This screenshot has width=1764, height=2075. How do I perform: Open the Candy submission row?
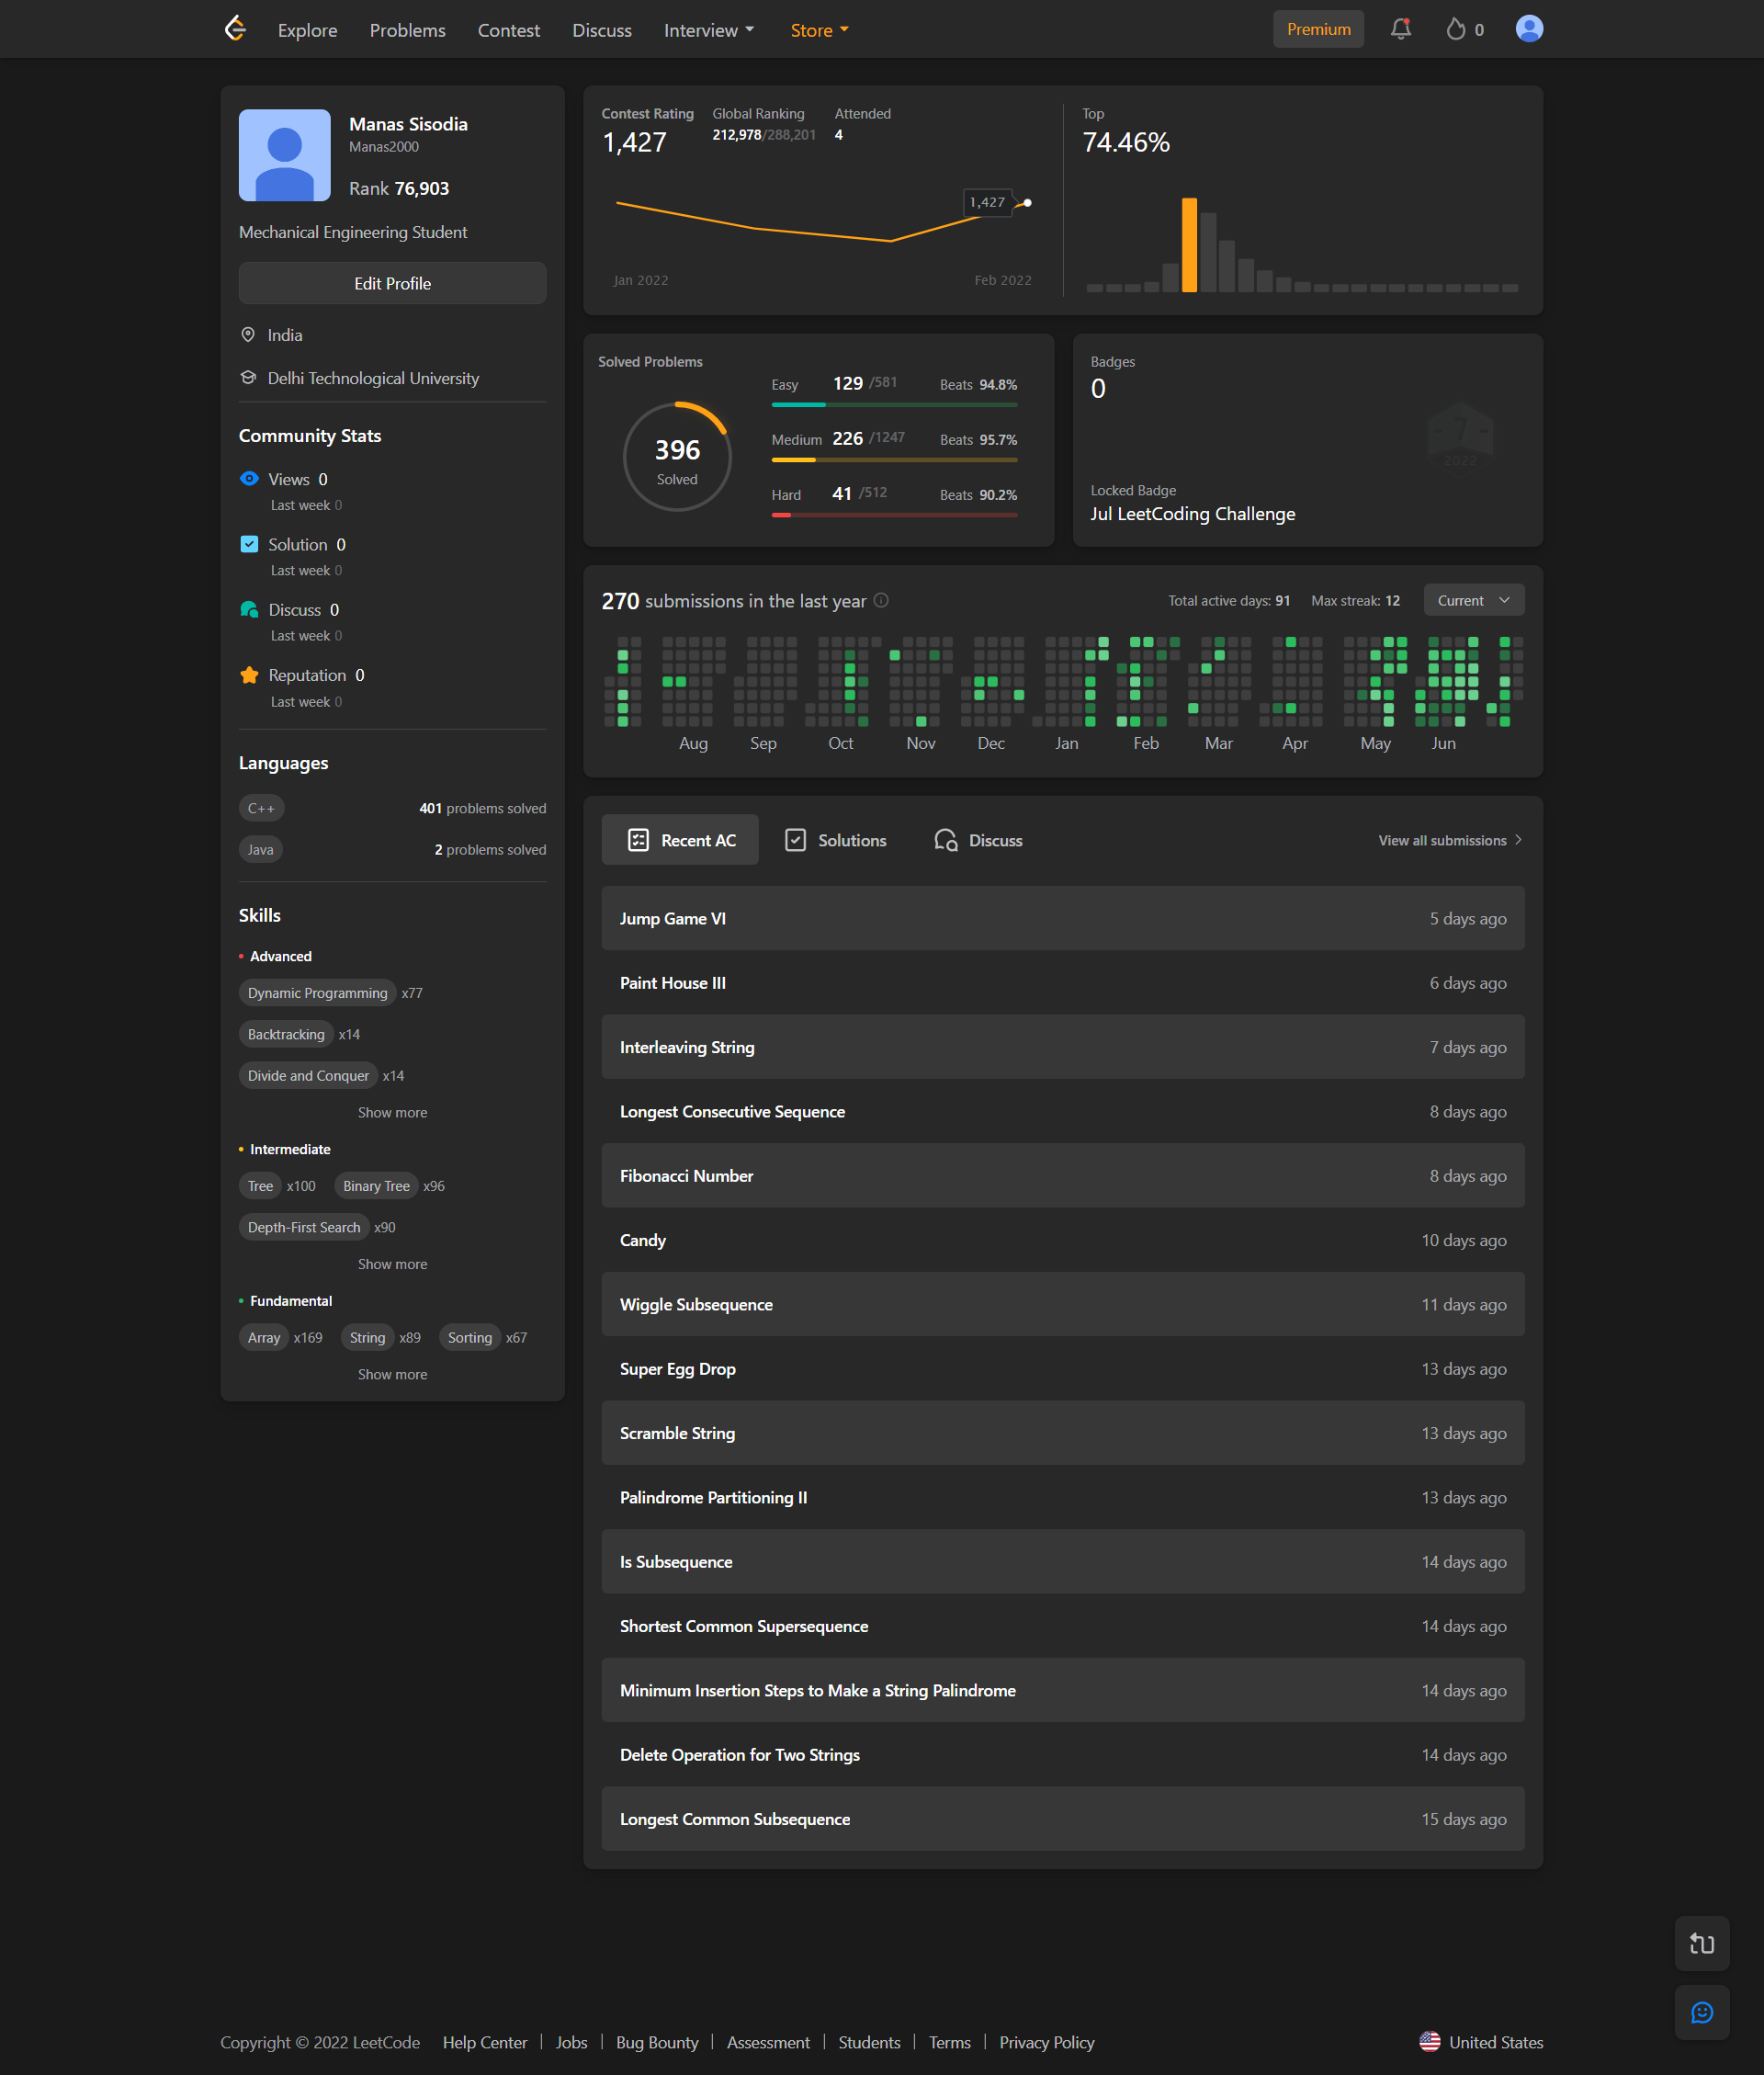pos(1062,1240)
